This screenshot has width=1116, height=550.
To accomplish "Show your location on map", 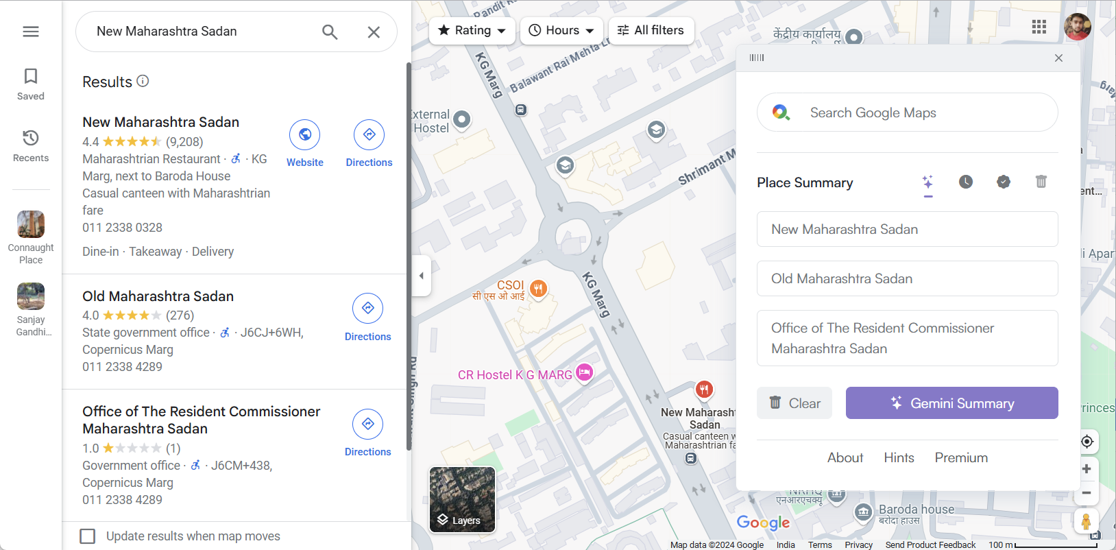I will coord(1087,442).
